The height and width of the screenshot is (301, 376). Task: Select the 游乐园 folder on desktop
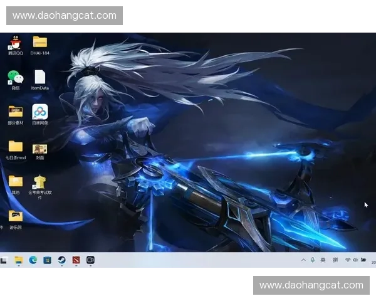(16, 219)
